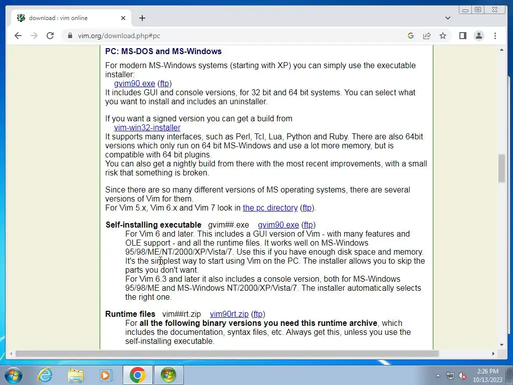Image resolution: width=513 pixels, height=385 pixels.
Task: Click the Self-installing executable label
Action: 153,225
